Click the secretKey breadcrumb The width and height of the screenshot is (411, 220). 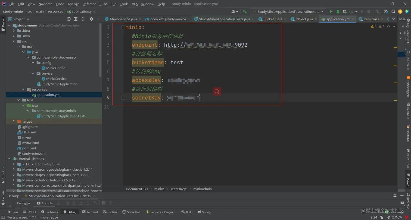pos(178,189)
